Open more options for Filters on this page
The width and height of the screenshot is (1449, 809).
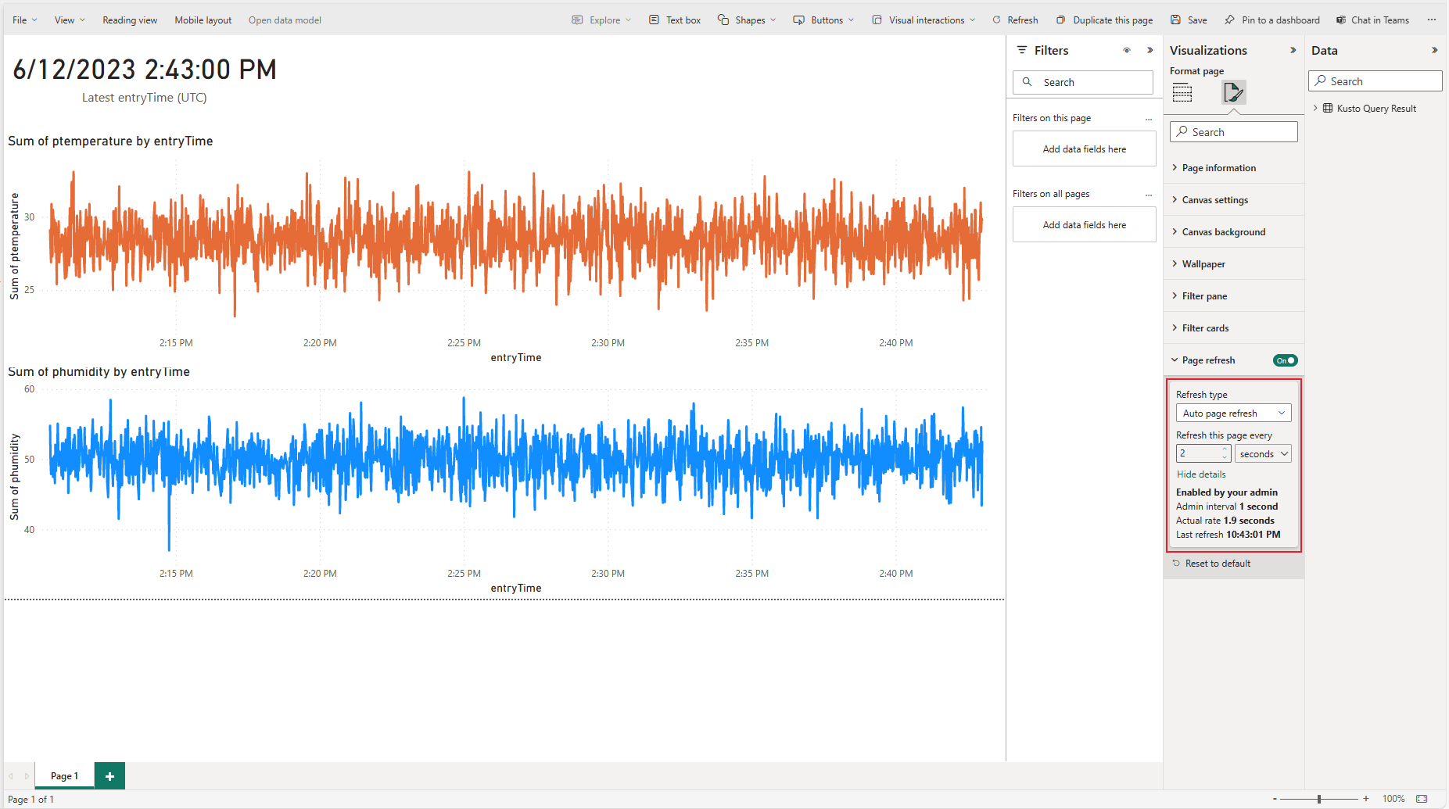point(1149,119)
